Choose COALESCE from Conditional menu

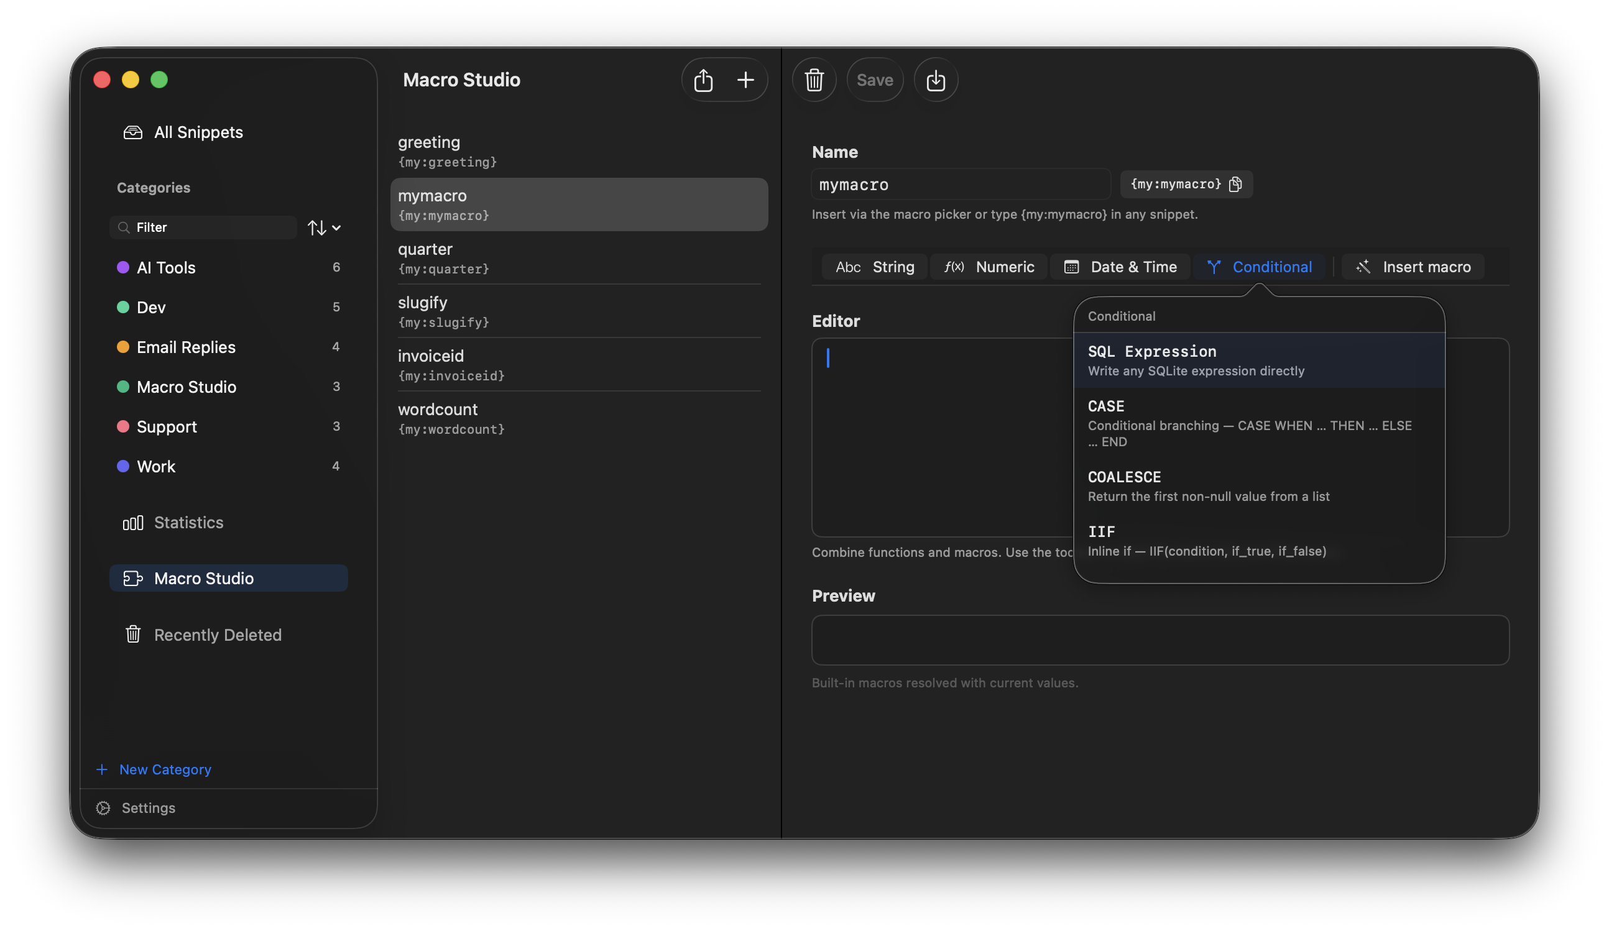(x=1259, y=486)
